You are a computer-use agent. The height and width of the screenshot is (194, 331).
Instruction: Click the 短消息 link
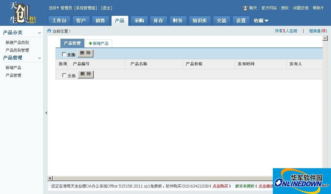click(x=318, y=31)
